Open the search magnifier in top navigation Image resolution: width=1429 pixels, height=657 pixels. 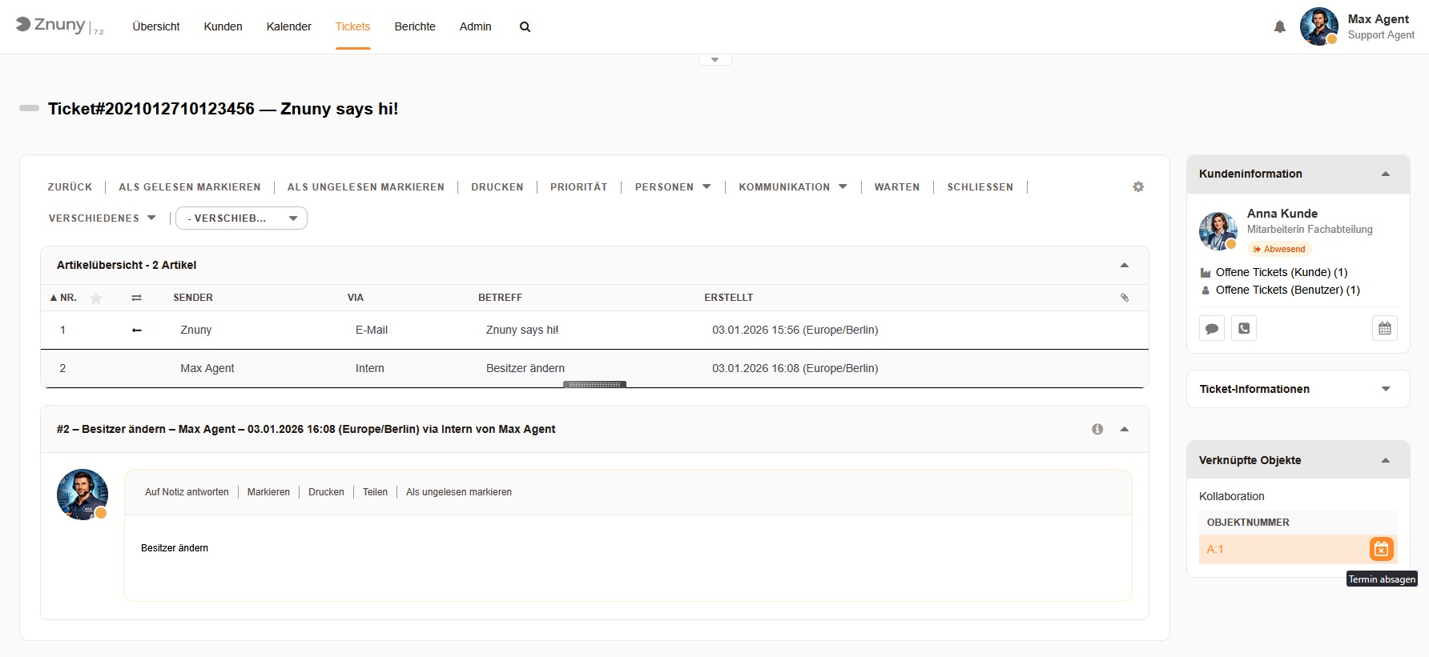(x=525, y=27)
